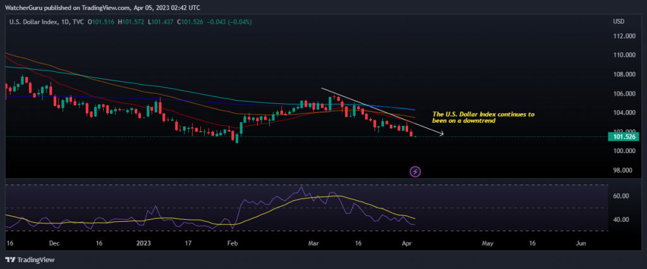The image size is (647, 269).
Task: Select the May marker on time axis
Action: (x=487, y=243)
